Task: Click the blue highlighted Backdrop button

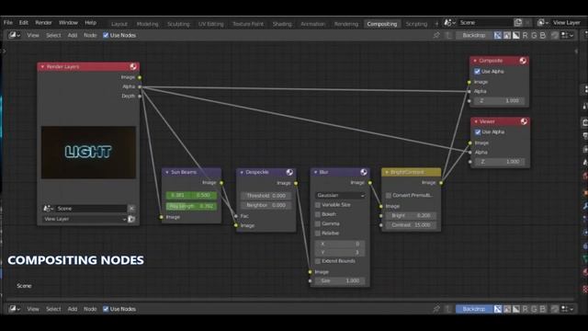Action: tap(474, 309)
